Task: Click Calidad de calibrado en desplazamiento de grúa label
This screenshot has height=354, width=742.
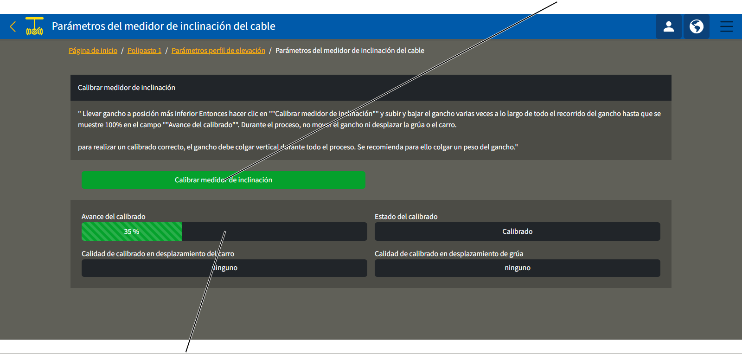Action: [x=449, y=254]
